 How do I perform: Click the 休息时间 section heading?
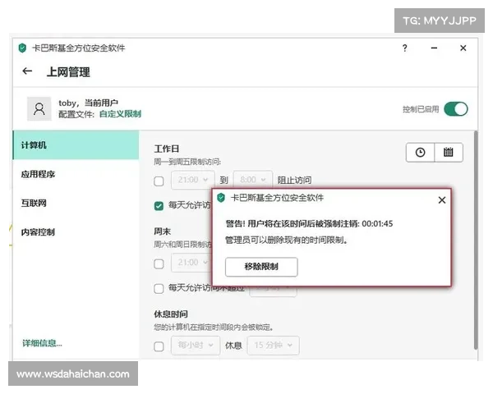click(x=171, y=314)
